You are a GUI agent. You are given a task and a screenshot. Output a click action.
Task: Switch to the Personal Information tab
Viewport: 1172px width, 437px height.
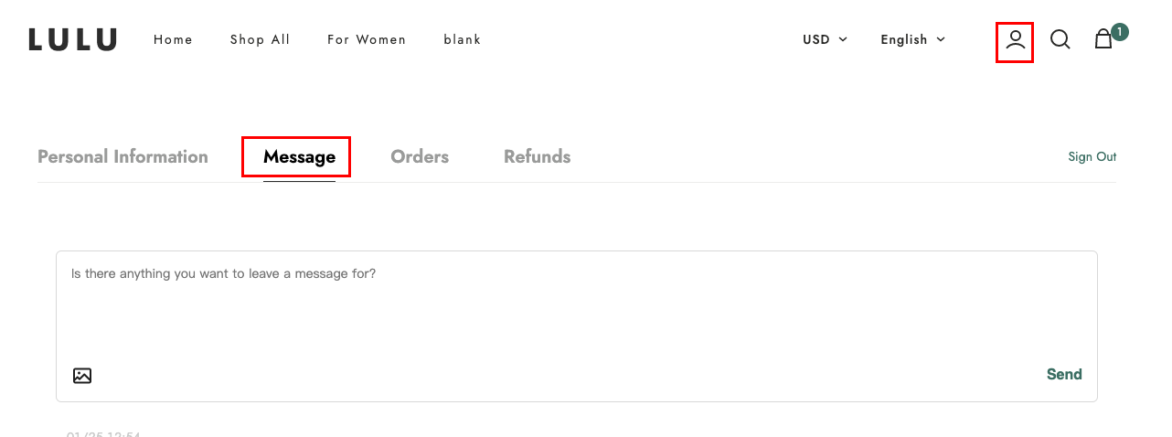tap(123, 156)
